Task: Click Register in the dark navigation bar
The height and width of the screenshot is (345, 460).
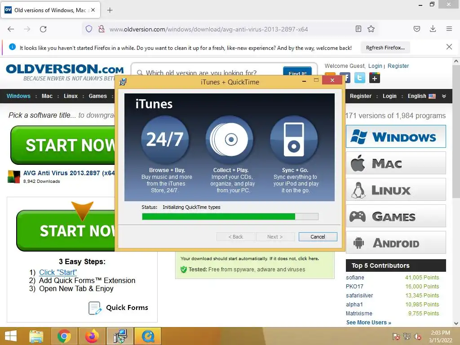Action: 361,96
